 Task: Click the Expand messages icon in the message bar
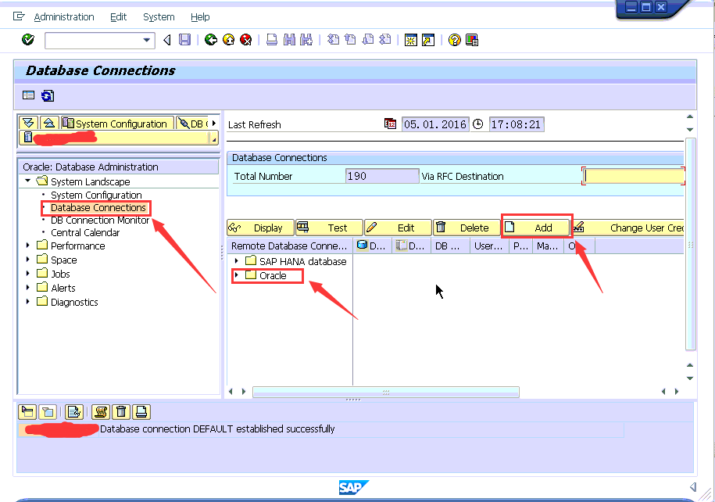[x=27, y=412]
